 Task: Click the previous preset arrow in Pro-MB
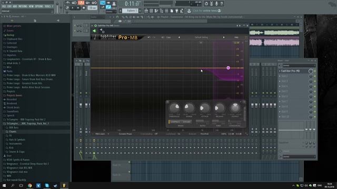click(x=179, y=37)
